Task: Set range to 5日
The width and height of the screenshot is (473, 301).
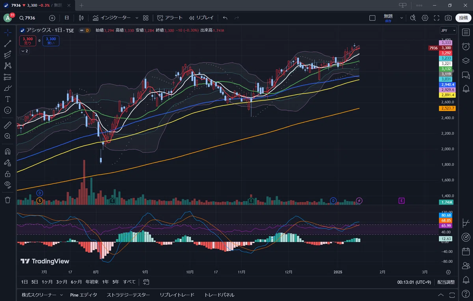Action: point(35,282)
